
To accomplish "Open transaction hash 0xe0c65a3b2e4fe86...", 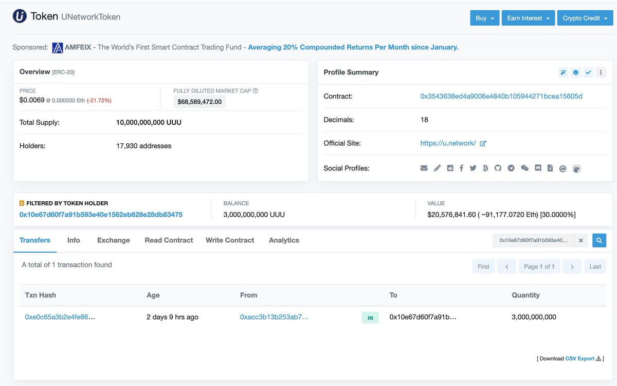I will click(60, 317).
